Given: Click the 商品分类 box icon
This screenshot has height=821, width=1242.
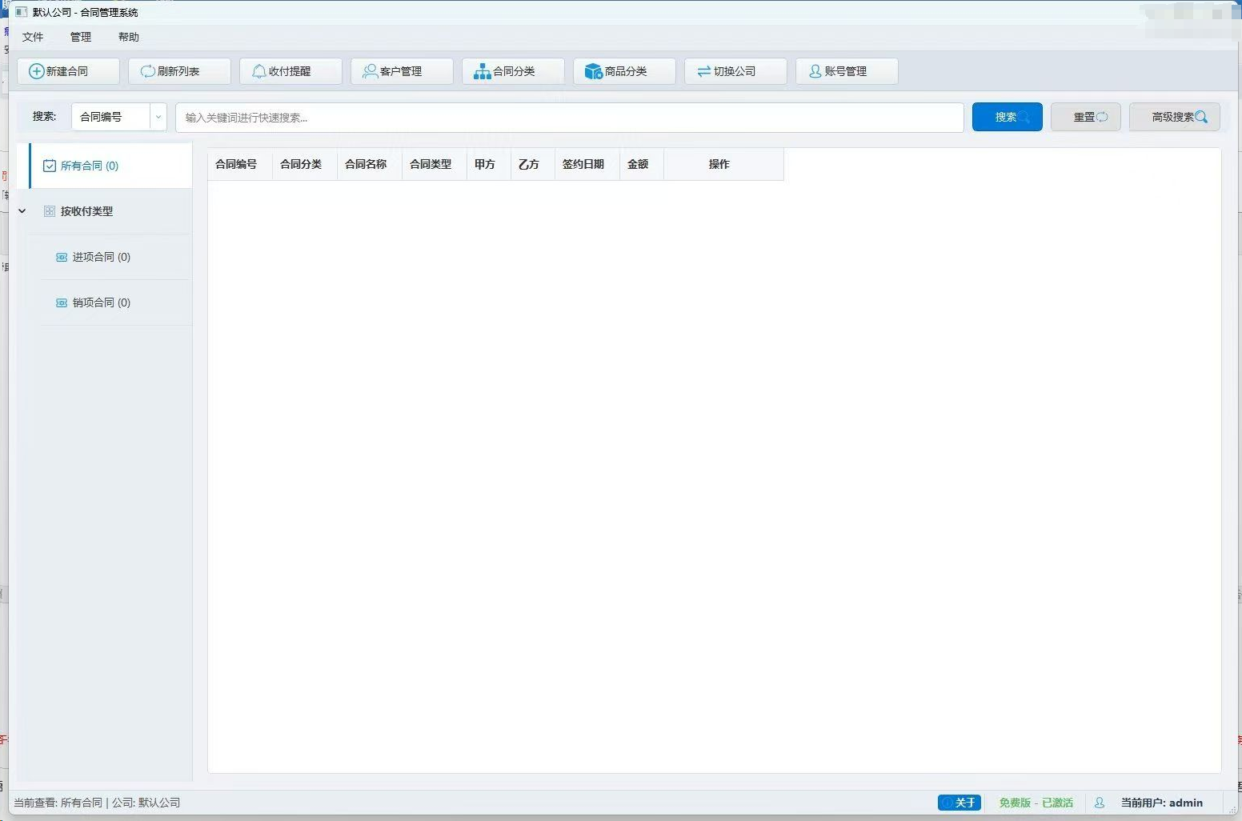Looking at the screenshot, I should 593,70.
